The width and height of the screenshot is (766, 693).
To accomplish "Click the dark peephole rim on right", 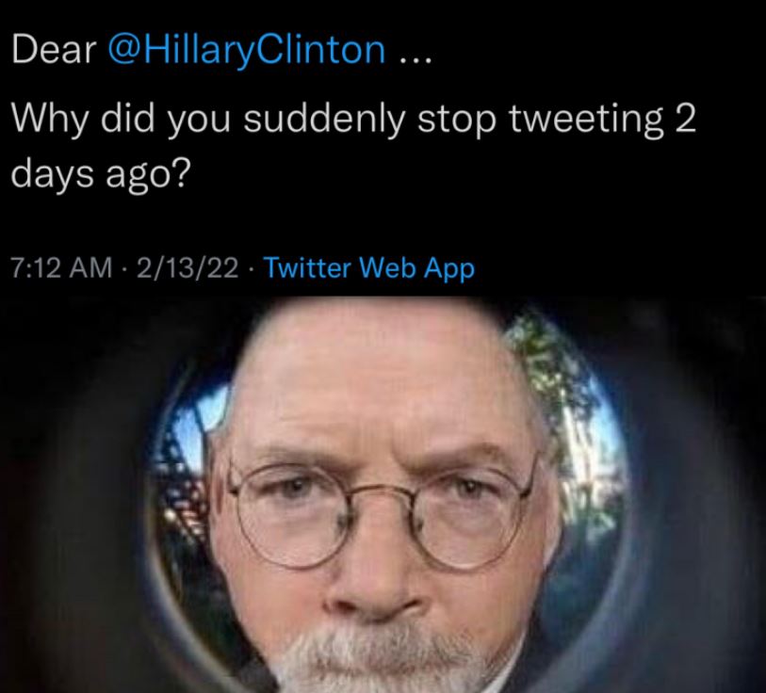I will (x=684, y=513).
